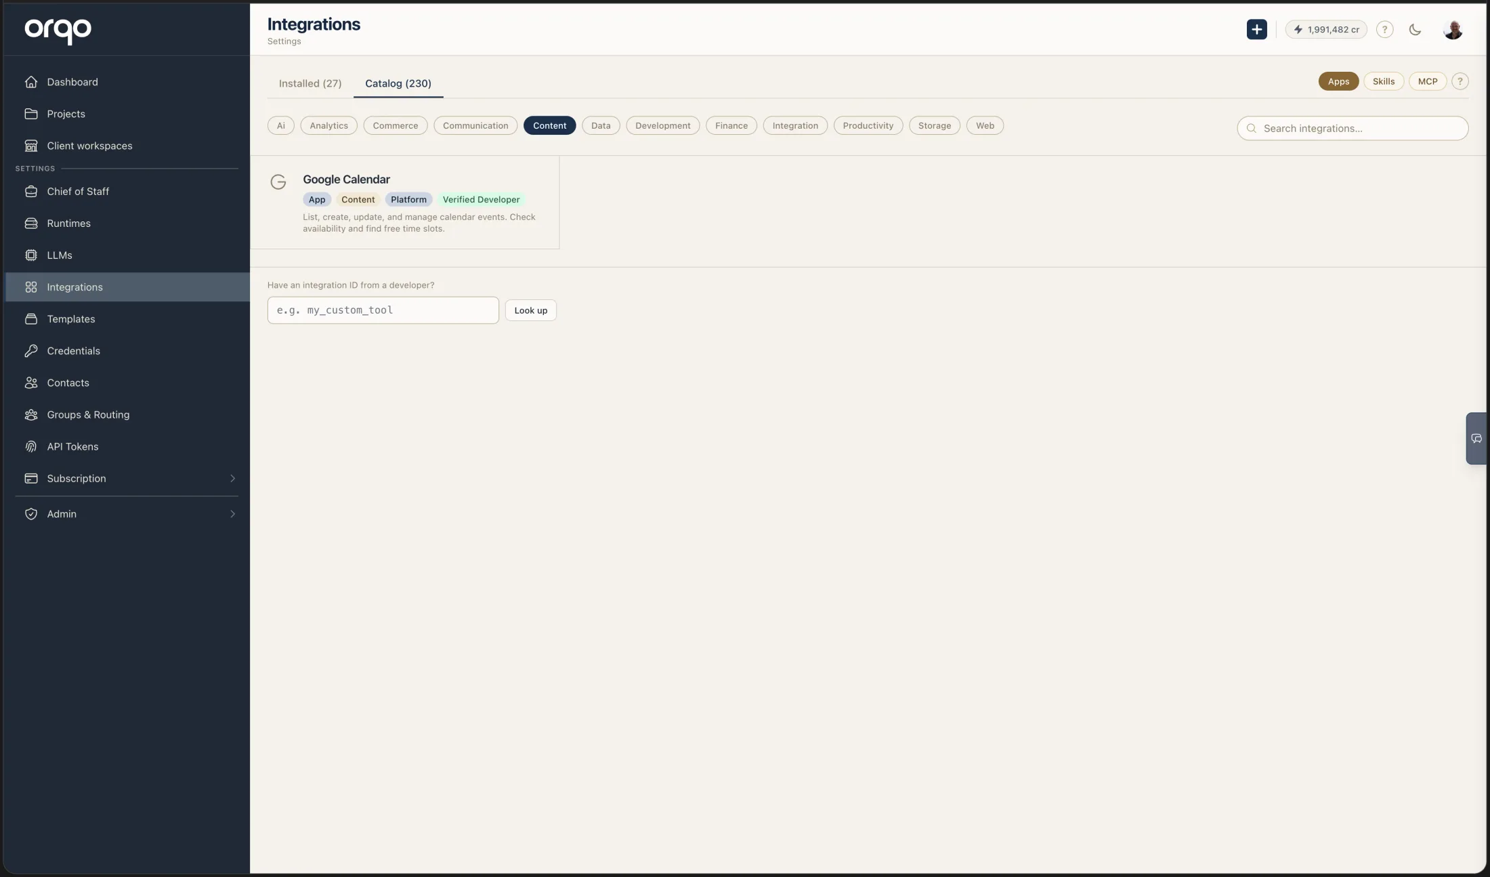This screenshot has width=1490, height=877.
Task: Click the Look up button
Action: tap(530, 310)
